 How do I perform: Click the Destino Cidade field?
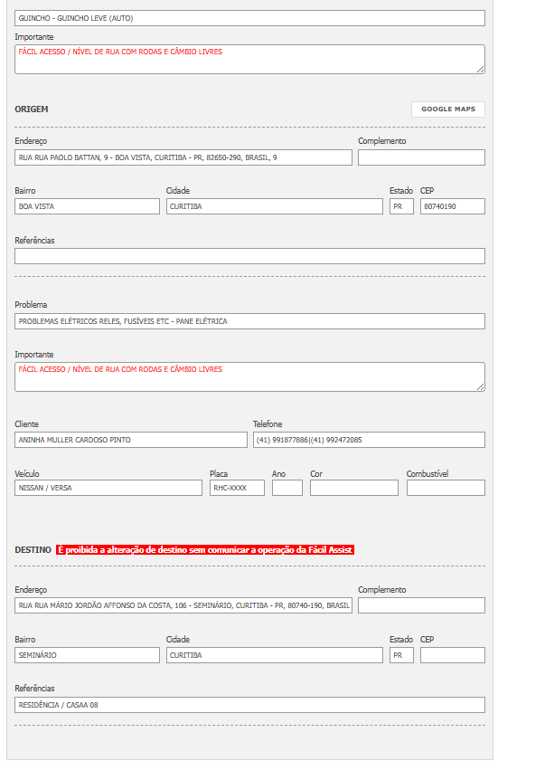coord(274,655)
